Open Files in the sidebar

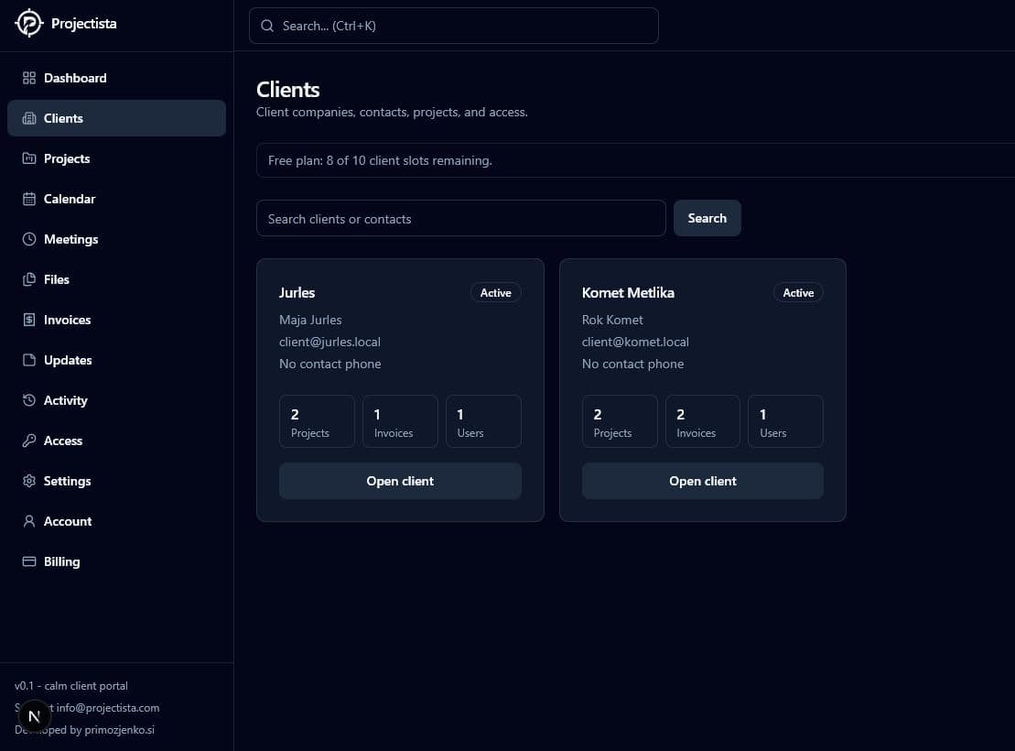[116, 279]
